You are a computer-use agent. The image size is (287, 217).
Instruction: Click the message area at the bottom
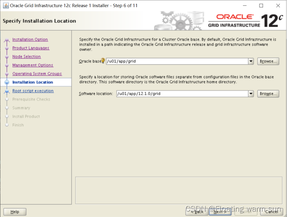[x=179, y=190]
